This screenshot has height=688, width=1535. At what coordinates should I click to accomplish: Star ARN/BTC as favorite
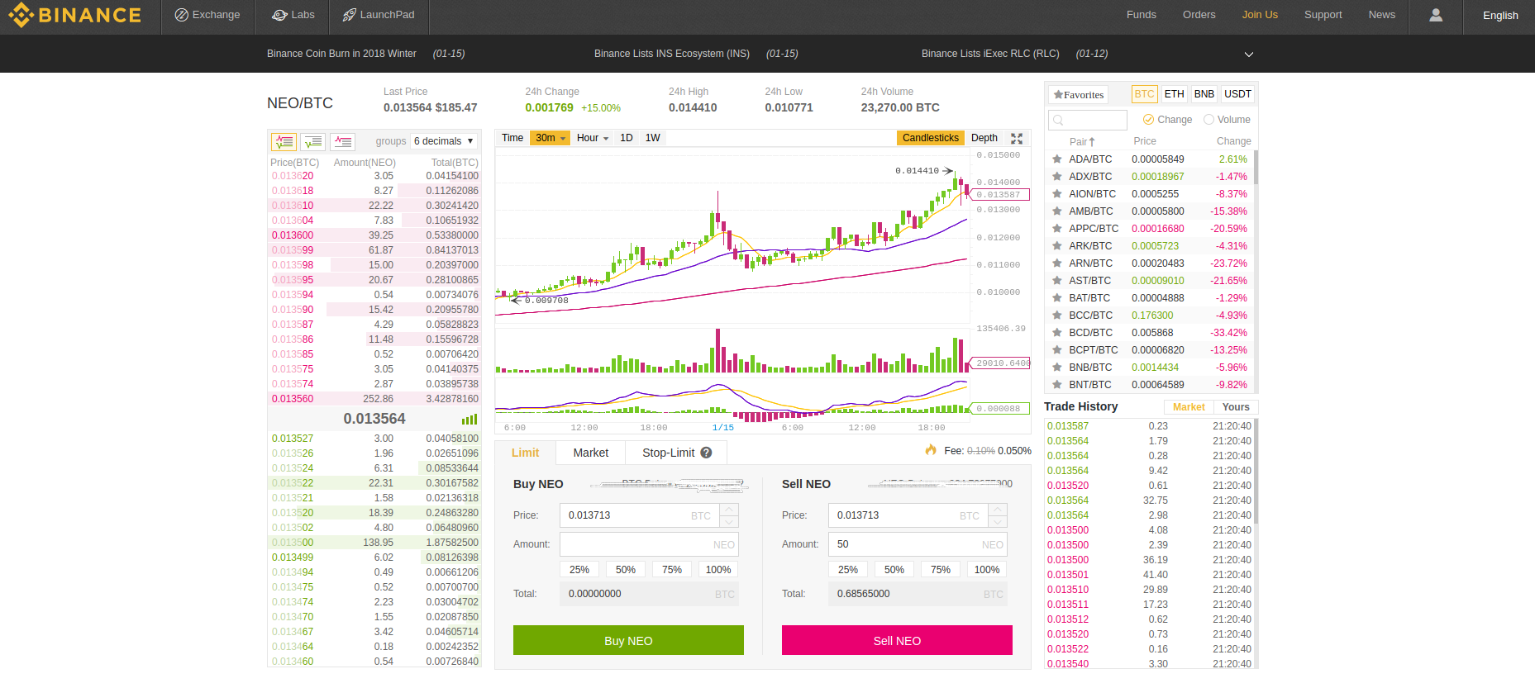tap(1056, 263)
